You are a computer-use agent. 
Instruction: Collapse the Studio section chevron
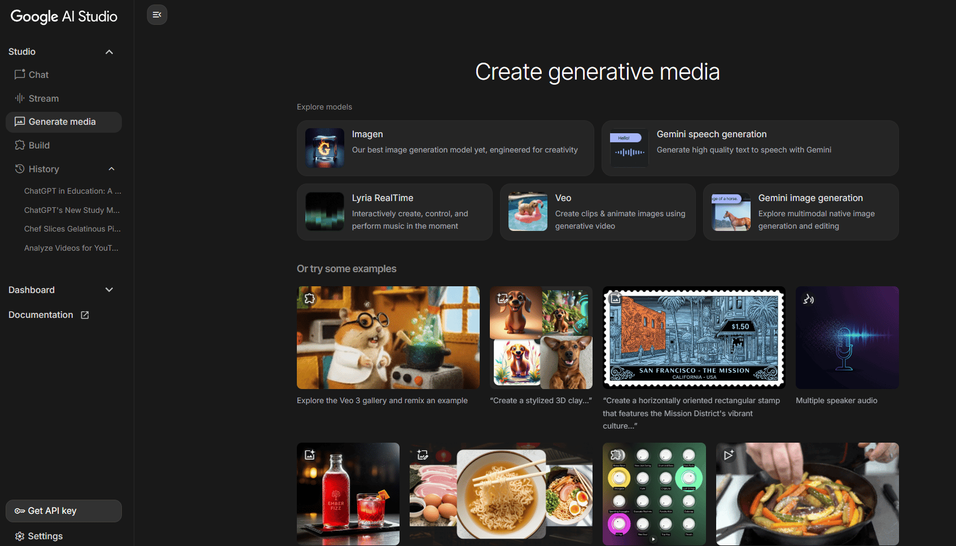tap(109, 52)
